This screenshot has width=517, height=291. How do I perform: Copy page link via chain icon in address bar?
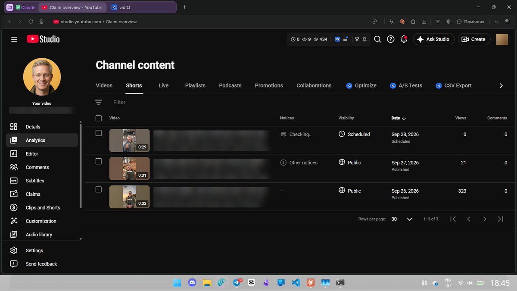click(x=375, y=22)
